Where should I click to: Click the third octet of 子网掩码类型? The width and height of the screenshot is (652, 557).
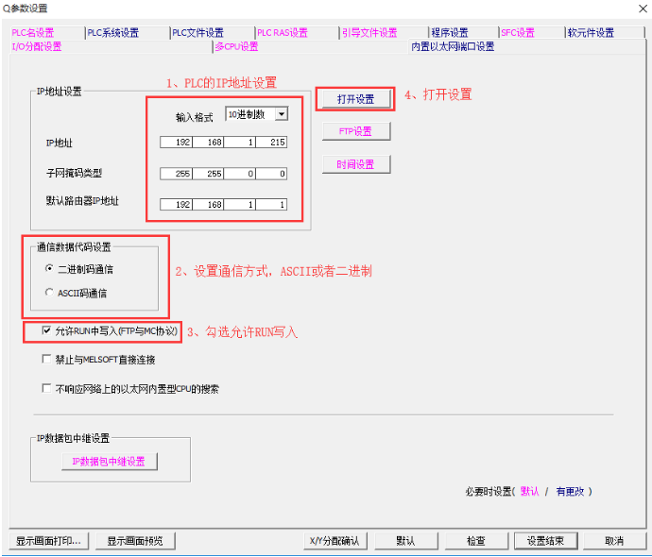(239, 174)
